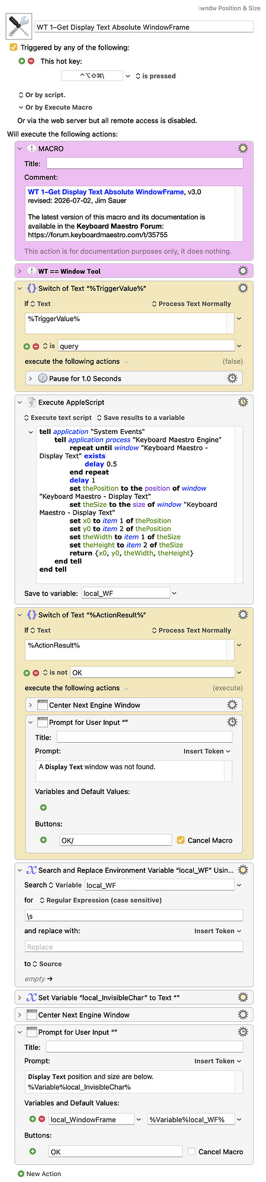The image size is (266, 1182).
Task: Edit the local_WindowFrame variable name field
Action: pyautogui.click(x=90, y=1119)
